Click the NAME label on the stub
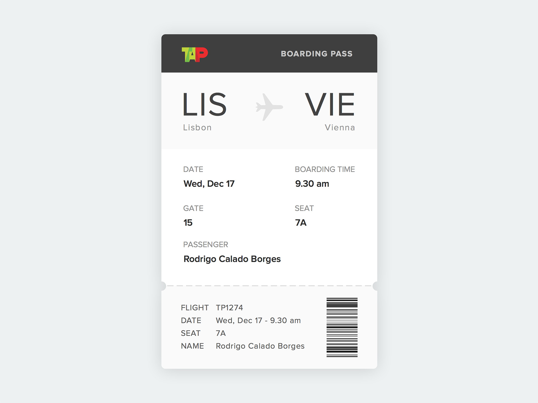This screenshot has width=538, height=403. [192, 346]
